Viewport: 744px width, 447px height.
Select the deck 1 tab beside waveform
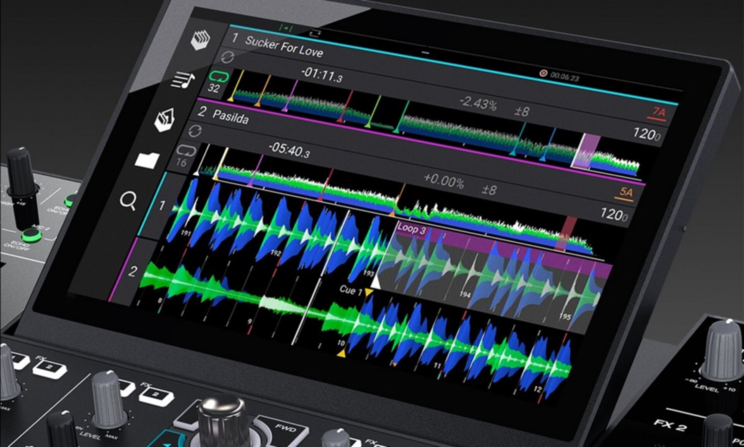tap(162, 205)
